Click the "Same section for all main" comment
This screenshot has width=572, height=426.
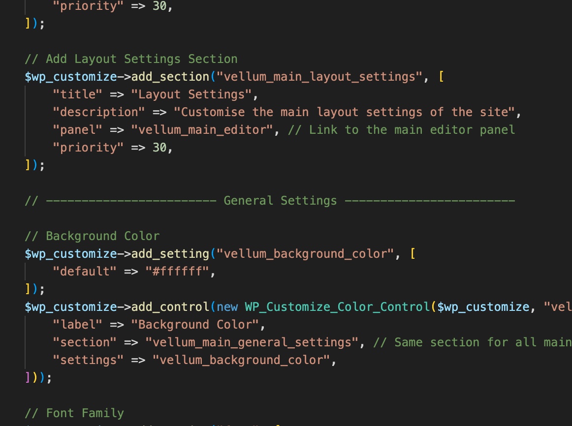pyautogui.click(x=473, y=342)
